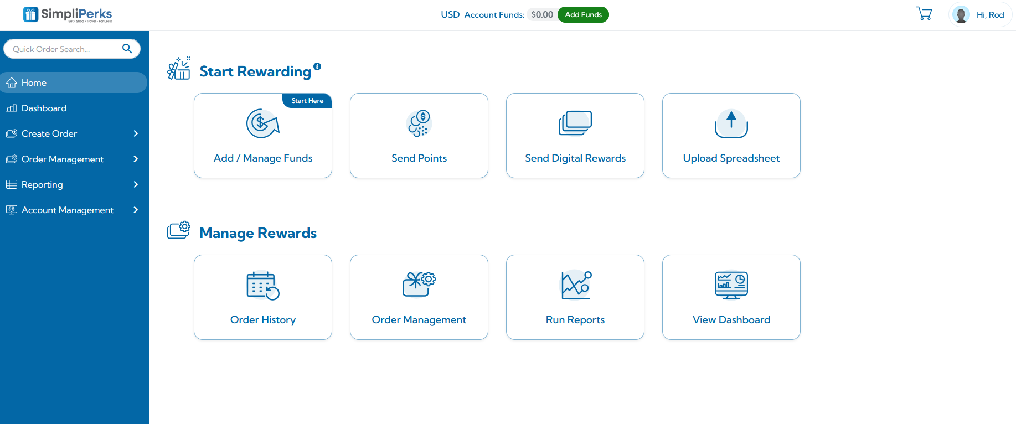Click the green Add Funds button
1016x424 pixels.
583,14
